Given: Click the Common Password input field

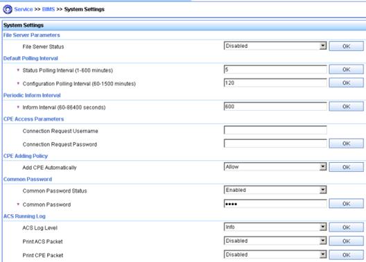Looking at the screenshot, I should (x=275, y=204).
